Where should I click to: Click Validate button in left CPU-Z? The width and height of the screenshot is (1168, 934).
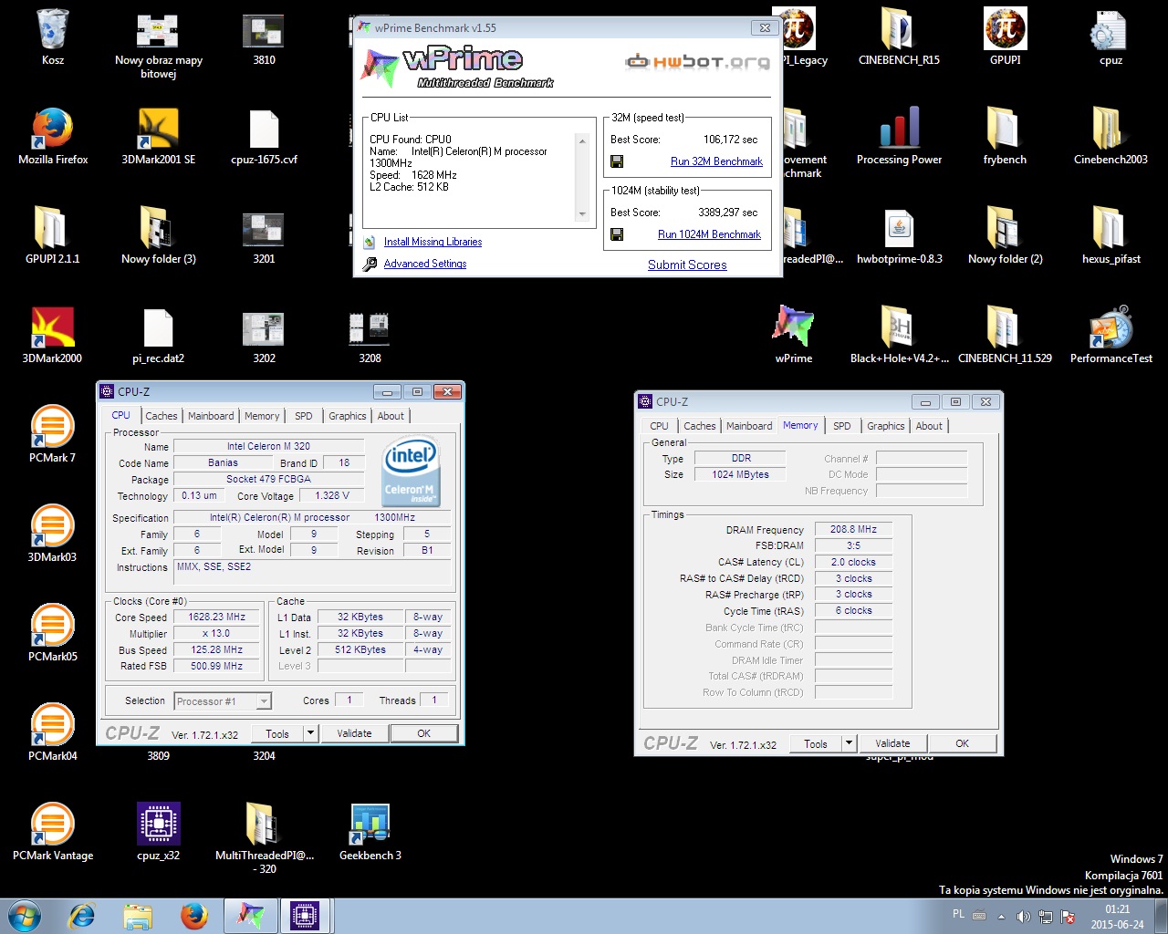354,733
